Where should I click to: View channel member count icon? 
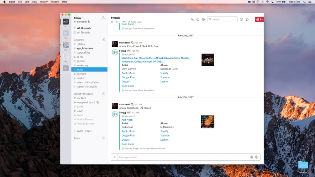[118, 22]
